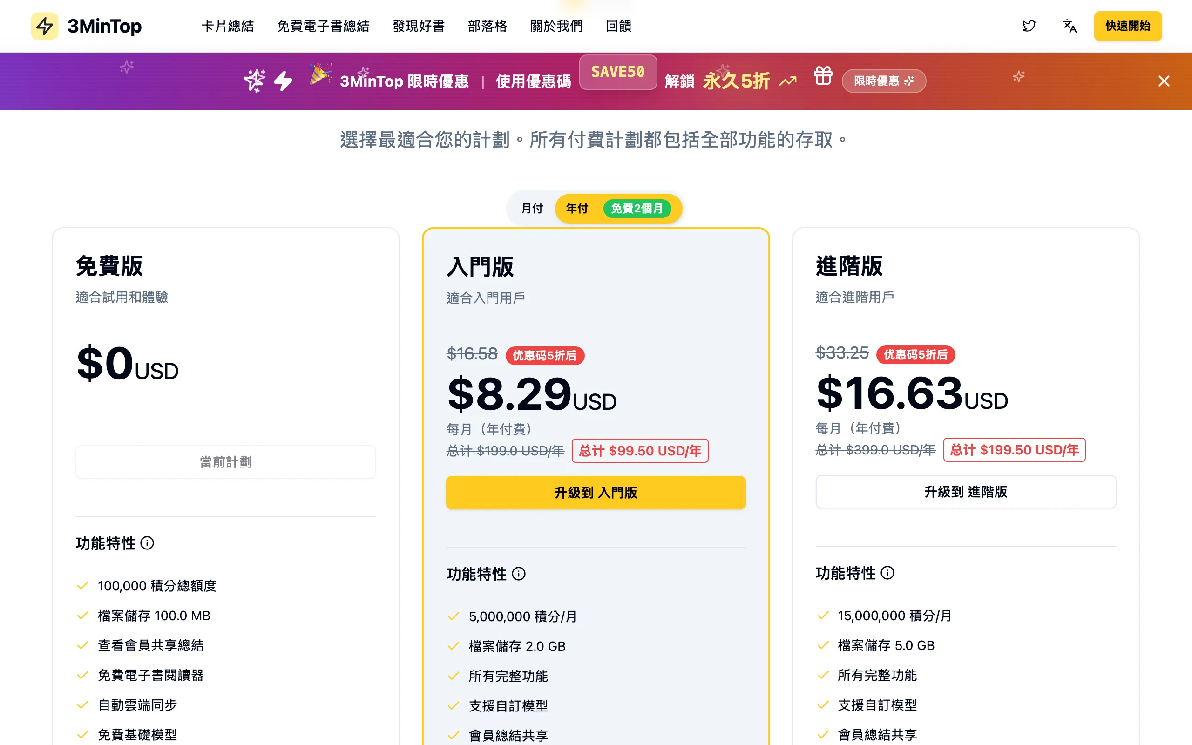Screen dimensions: 1192x745
Task: Click the 总计 $199.50 USD/年 label
Action: 1014,449
